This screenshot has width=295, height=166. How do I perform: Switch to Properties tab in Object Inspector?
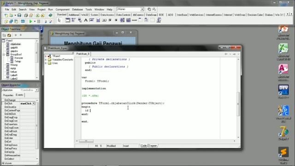pos(8,95)
